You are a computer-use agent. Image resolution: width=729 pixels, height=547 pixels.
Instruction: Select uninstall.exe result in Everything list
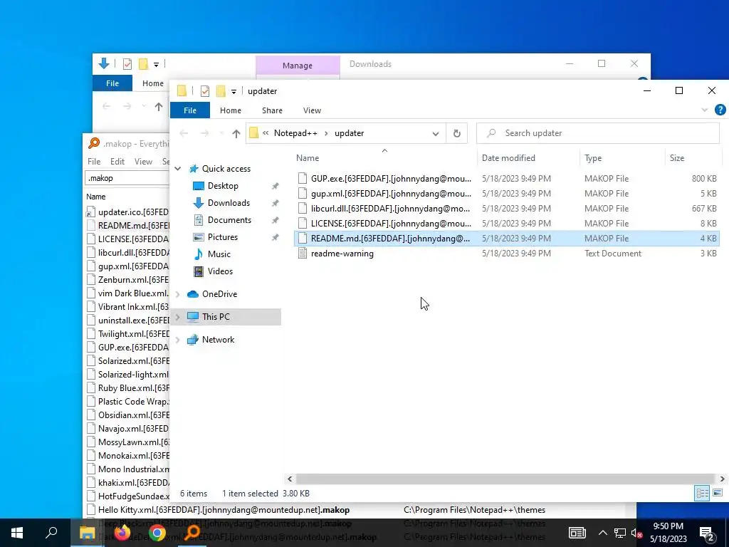click(x=128, y=321)
